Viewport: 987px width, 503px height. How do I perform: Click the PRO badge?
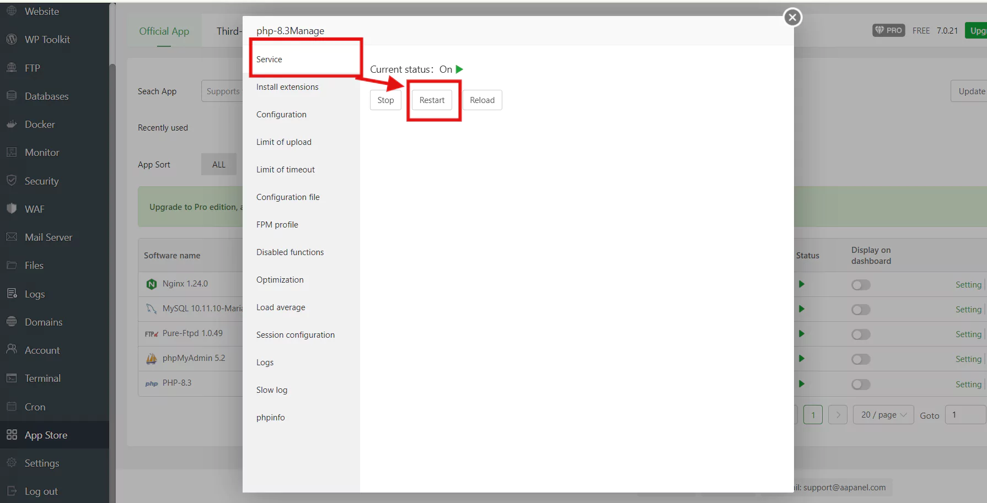(x=889, y=30)
